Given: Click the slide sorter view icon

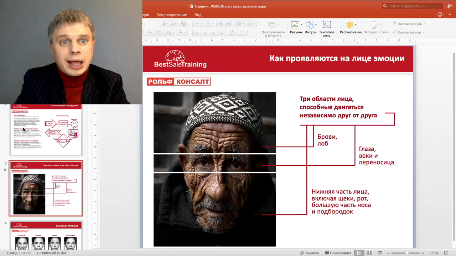Looking at the screenshot, I should 369,253.
